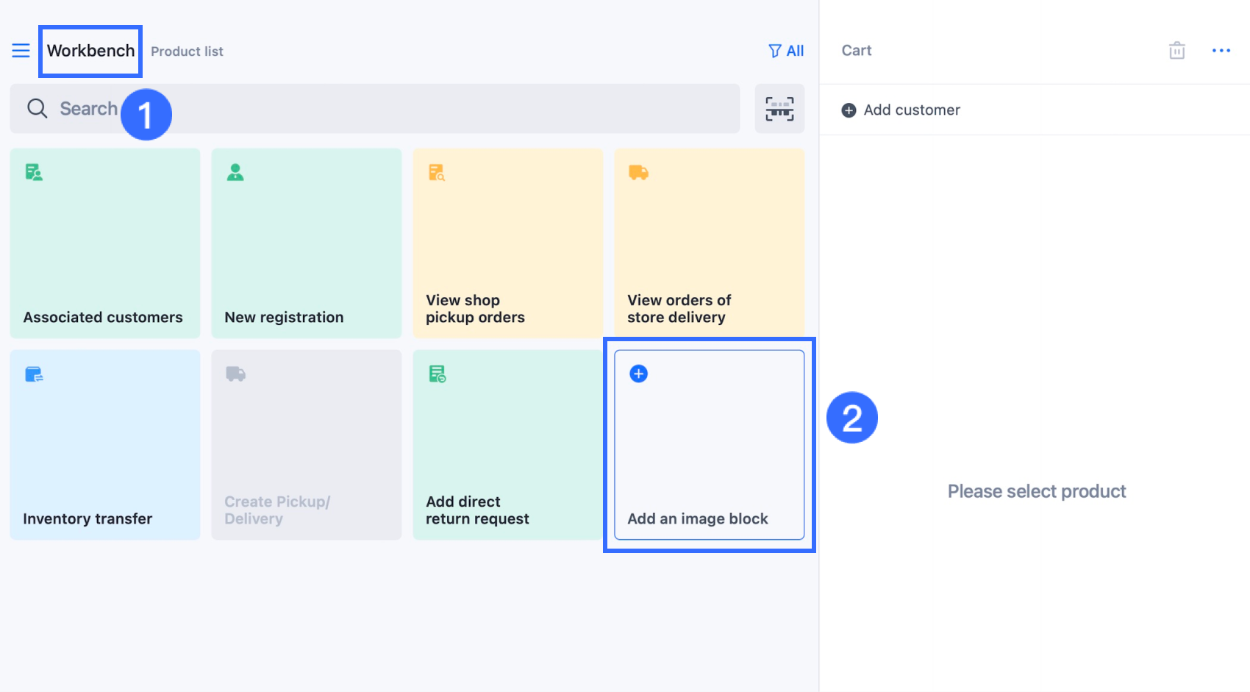The height and width of the screenshot is (692, 1250).
Task: Open the hamburger navigation menu
Action: click(21, 51)
